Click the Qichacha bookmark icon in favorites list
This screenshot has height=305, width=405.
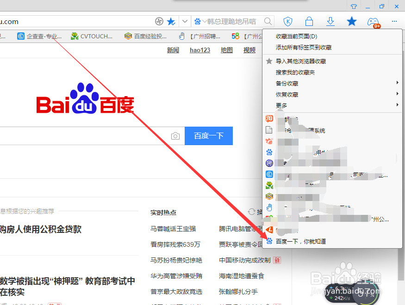point(269,174)
